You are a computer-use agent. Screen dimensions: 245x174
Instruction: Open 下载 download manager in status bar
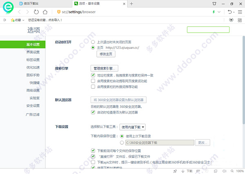coord(187,171)
